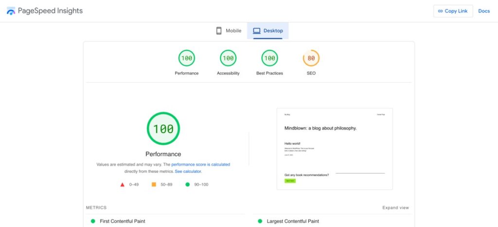The width and height of the screenshot is (498, 227).
Task: Click the Best Practices score gauge
Action: 269,58
